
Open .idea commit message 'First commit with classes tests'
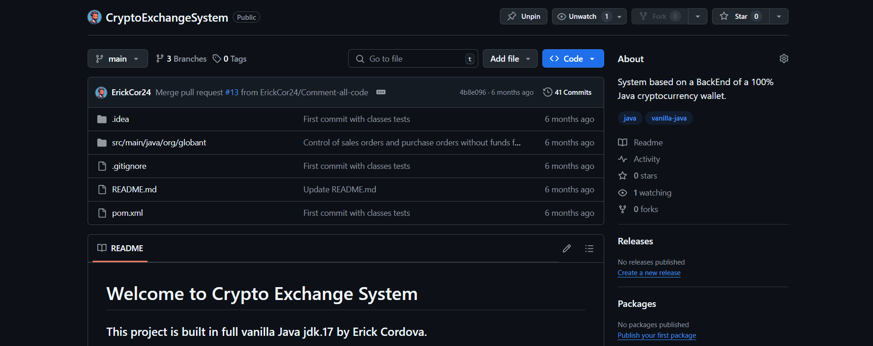point(356,119)
